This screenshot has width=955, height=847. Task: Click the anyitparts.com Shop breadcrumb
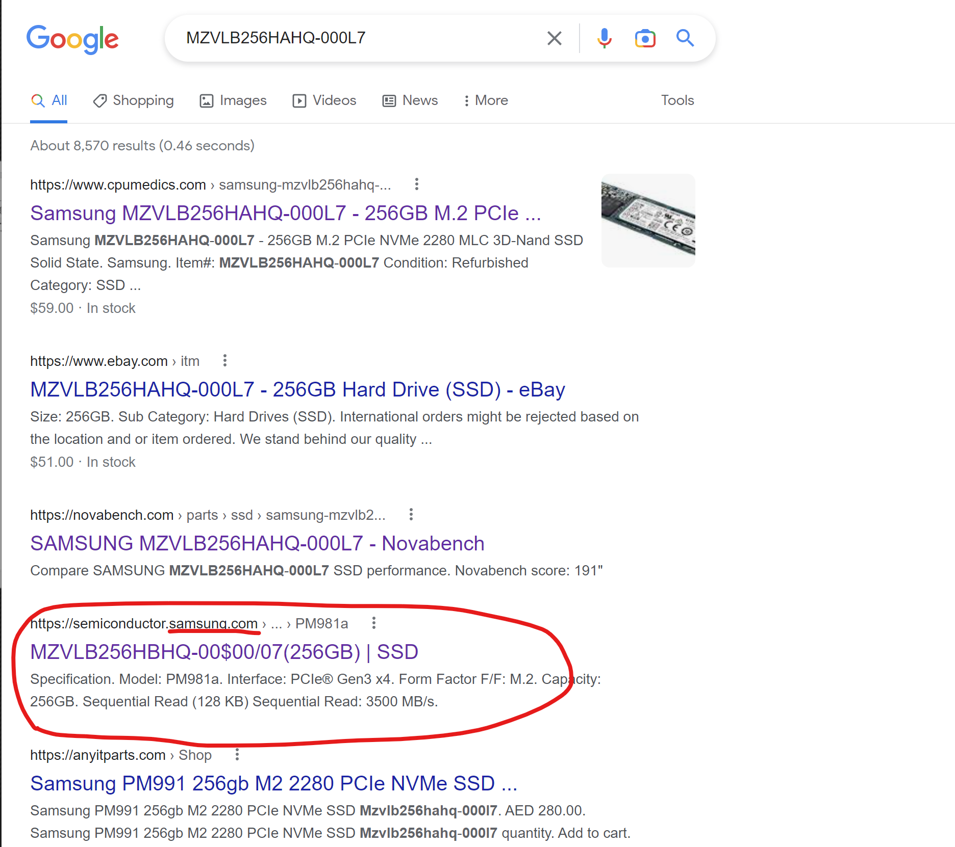click(x=121, y=755)
